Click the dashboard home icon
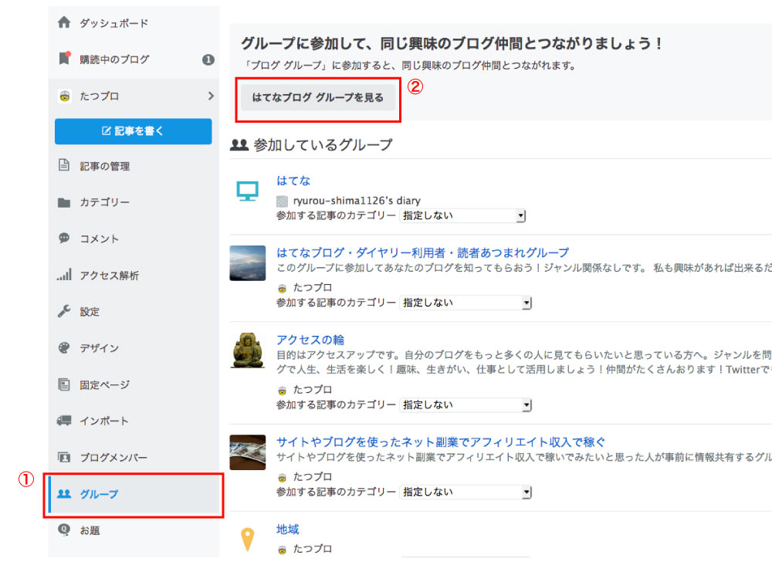Screen dimensions: 772x562 click(64, 22)
